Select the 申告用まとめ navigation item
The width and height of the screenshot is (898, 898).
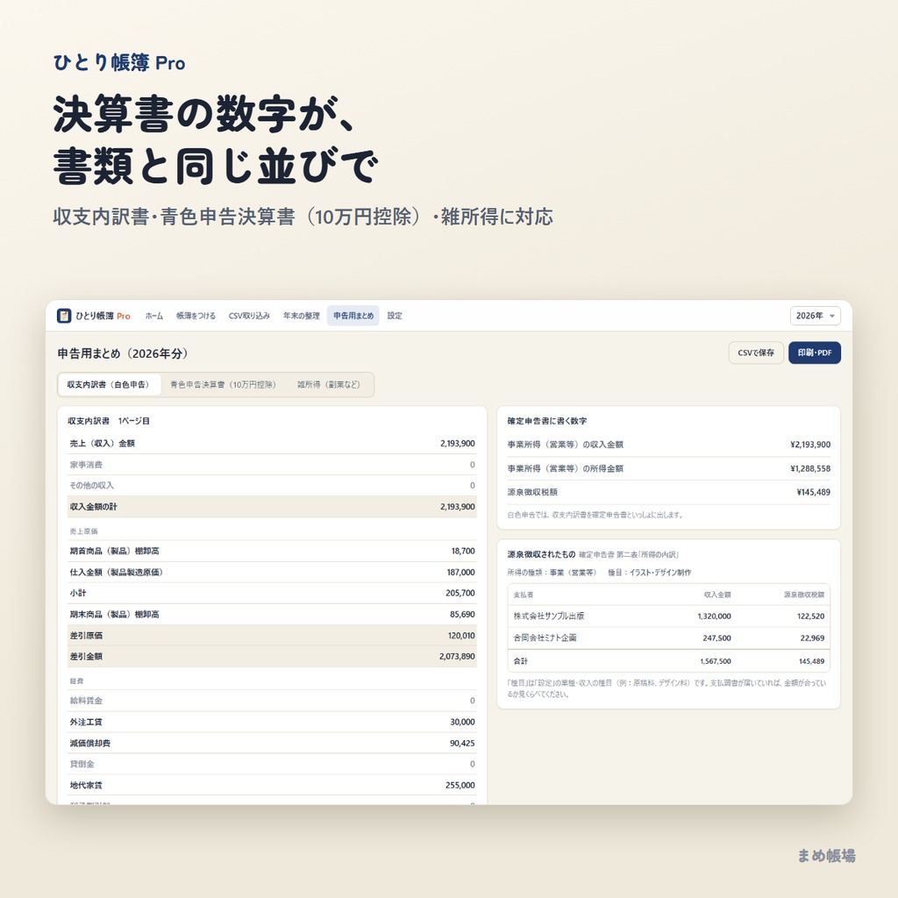click(x=353, y=316)
